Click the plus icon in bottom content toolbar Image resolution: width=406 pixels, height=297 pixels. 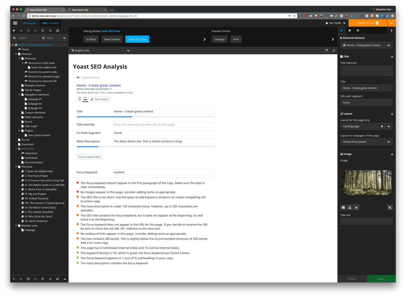tap(14, 279)
